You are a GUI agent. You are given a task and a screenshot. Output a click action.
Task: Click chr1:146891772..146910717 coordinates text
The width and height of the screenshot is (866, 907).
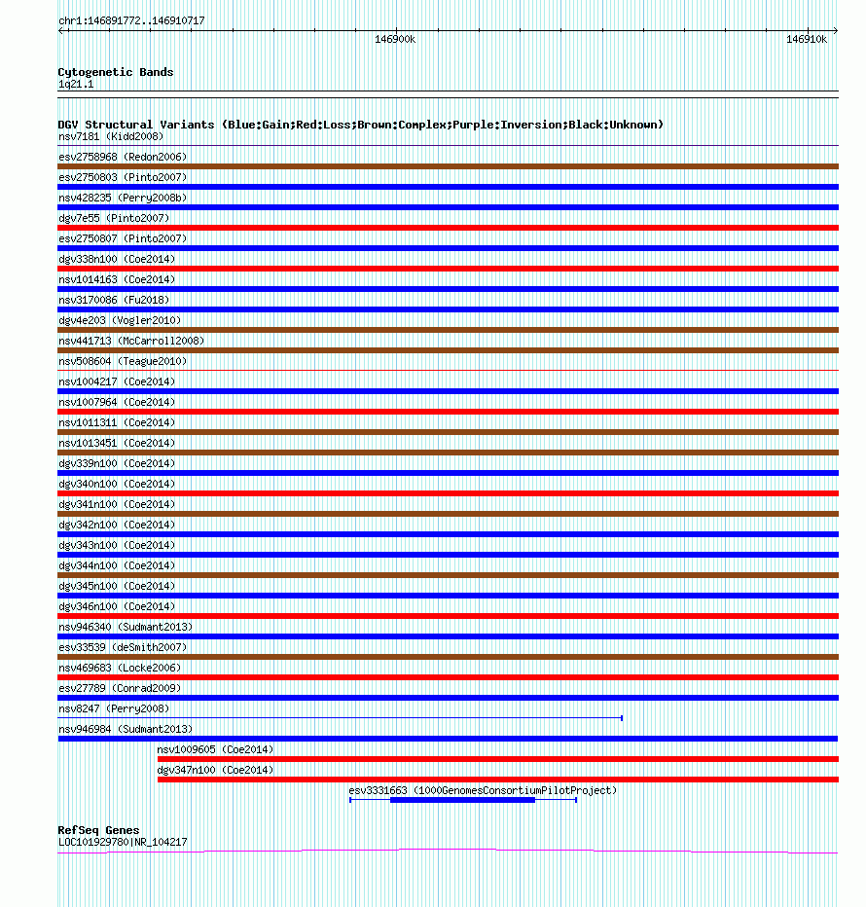131,20
